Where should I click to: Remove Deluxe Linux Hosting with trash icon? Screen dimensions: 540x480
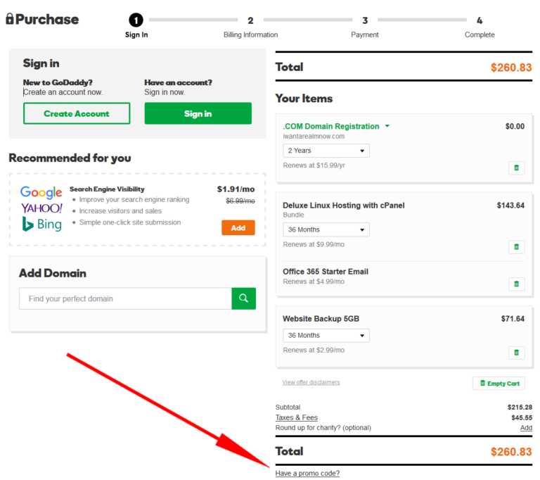tap(516, 247)
